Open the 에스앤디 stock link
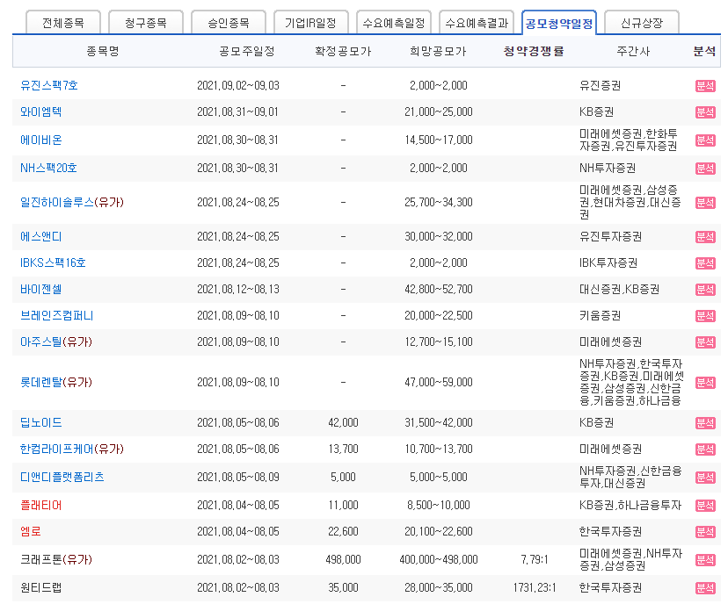 click(40, 236)
